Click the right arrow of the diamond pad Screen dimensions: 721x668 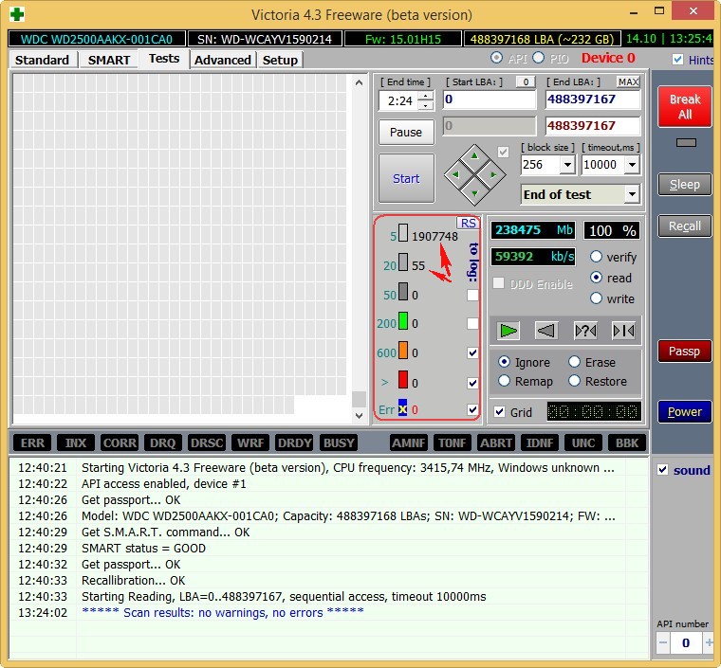point(493,174)
